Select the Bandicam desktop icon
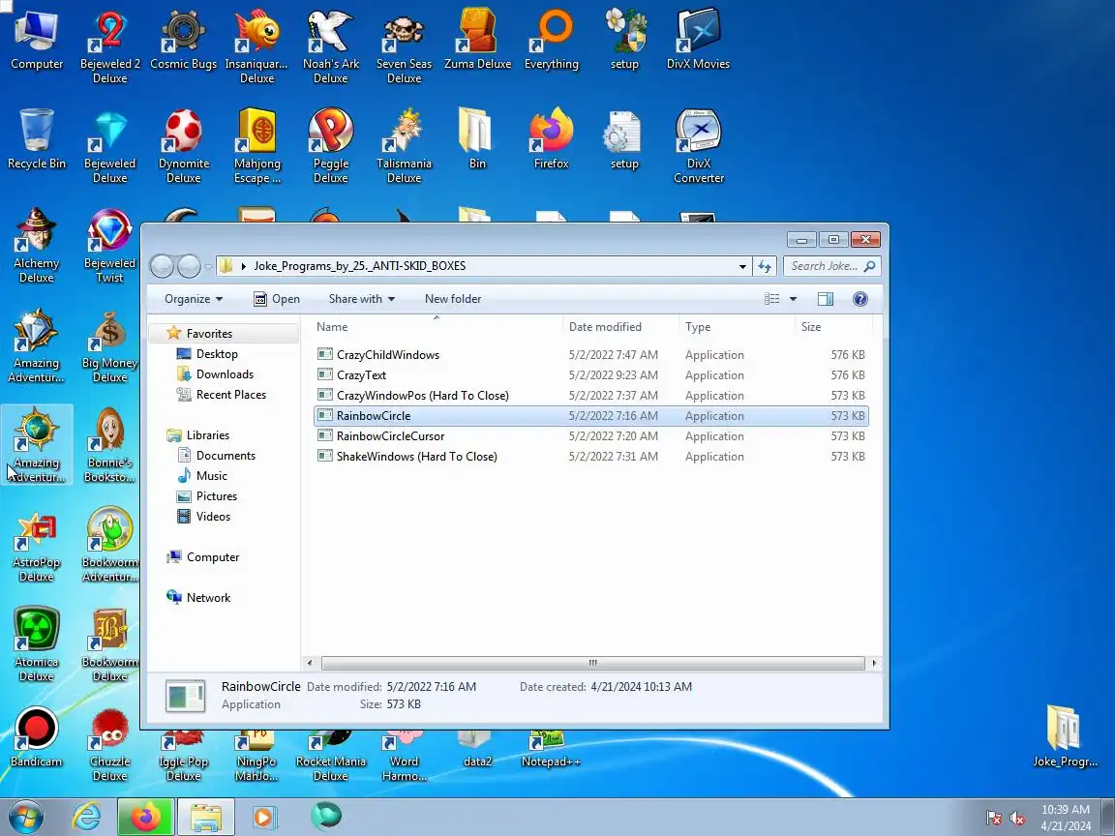This screenshot has height=836, width=1115. (36, 737)
